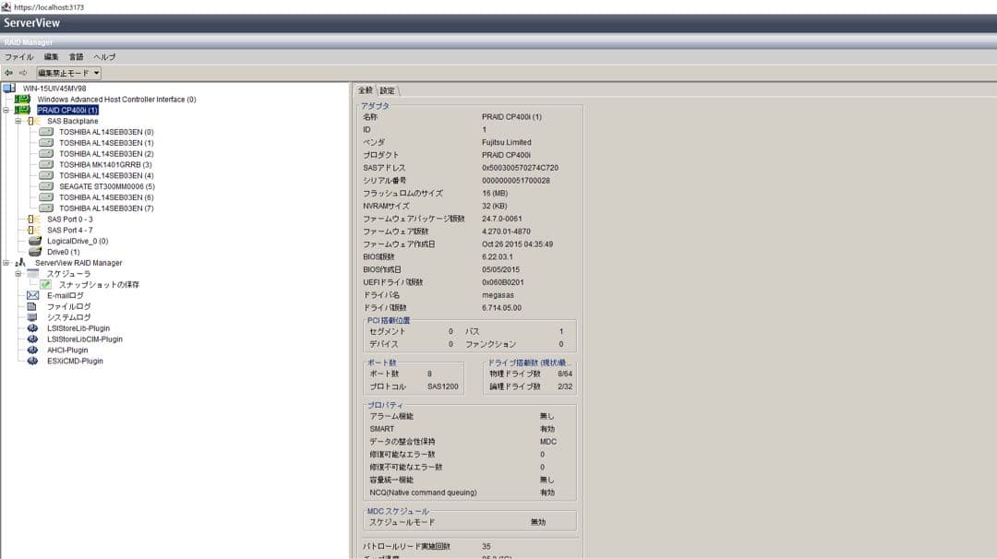Click firmware package version 24.7.0-0061

501,219
